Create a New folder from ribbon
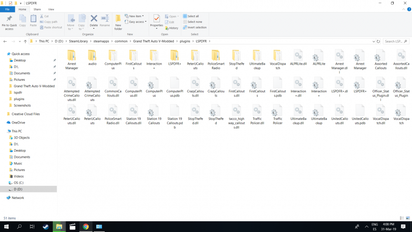The image size is (412, 232). 118,22
